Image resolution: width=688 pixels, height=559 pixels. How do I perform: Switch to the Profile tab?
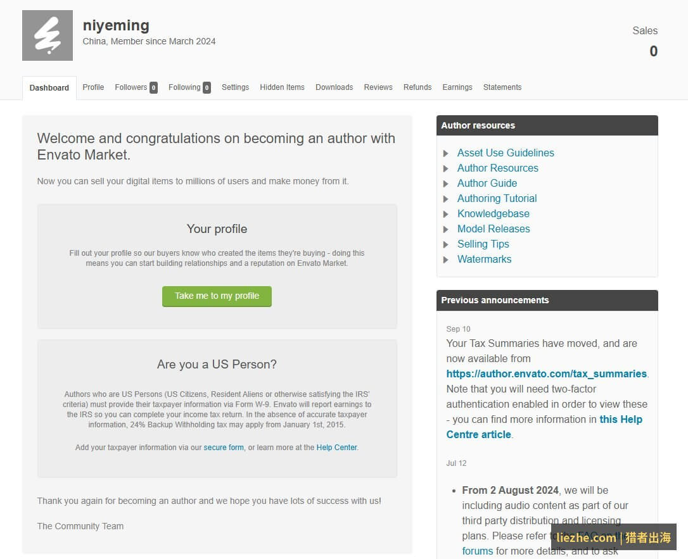[x=93, y=87]
